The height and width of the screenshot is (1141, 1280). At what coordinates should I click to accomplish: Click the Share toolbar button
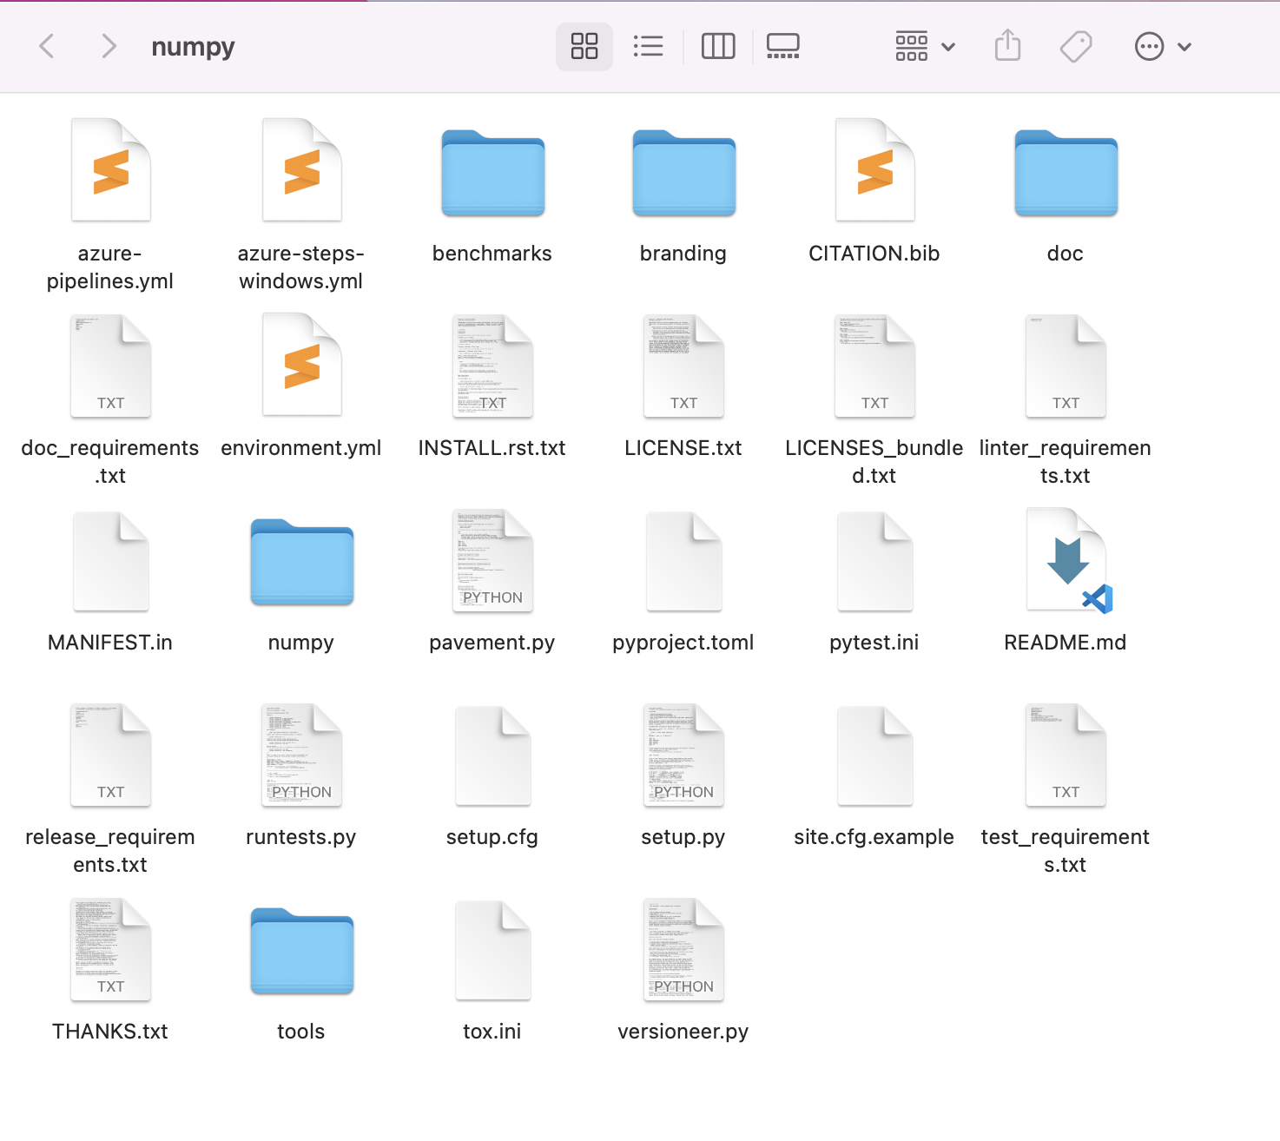click(1007, 46)
